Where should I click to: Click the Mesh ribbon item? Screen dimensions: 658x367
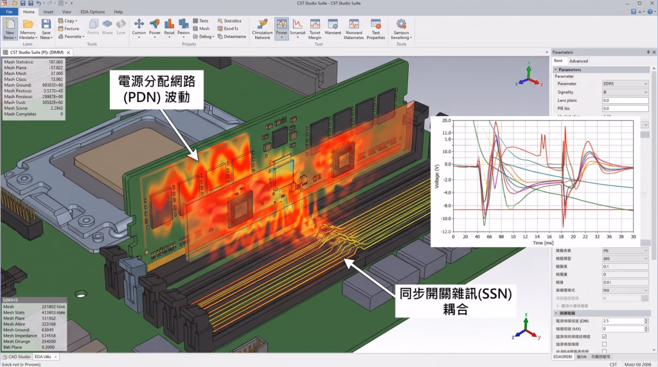pos(201,28)
